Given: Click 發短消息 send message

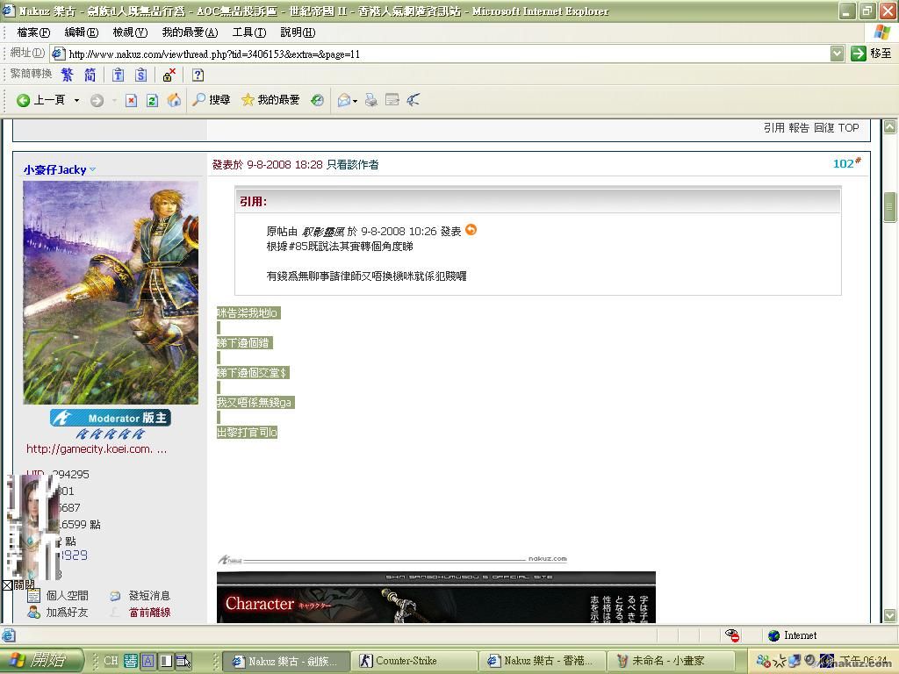Looking at the screenshot, I should (149, 596).
